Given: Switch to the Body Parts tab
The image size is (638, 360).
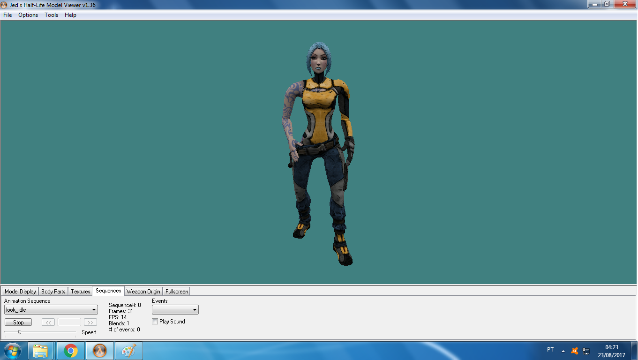Looking at the screenshot, I should tap(53, 291).
